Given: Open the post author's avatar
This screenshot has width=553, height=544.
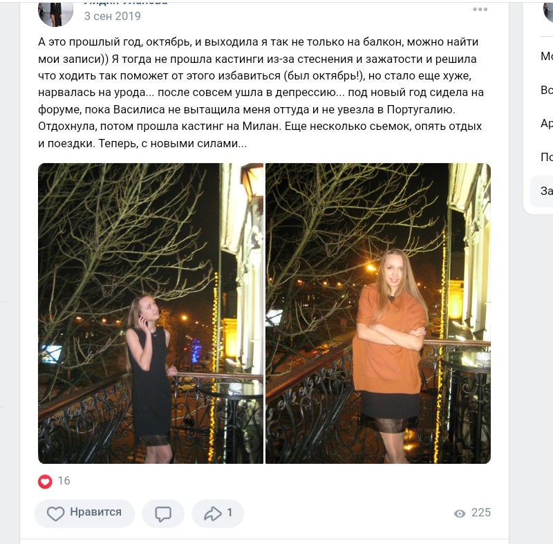Looking at the screenshot, I should (55, 13).
